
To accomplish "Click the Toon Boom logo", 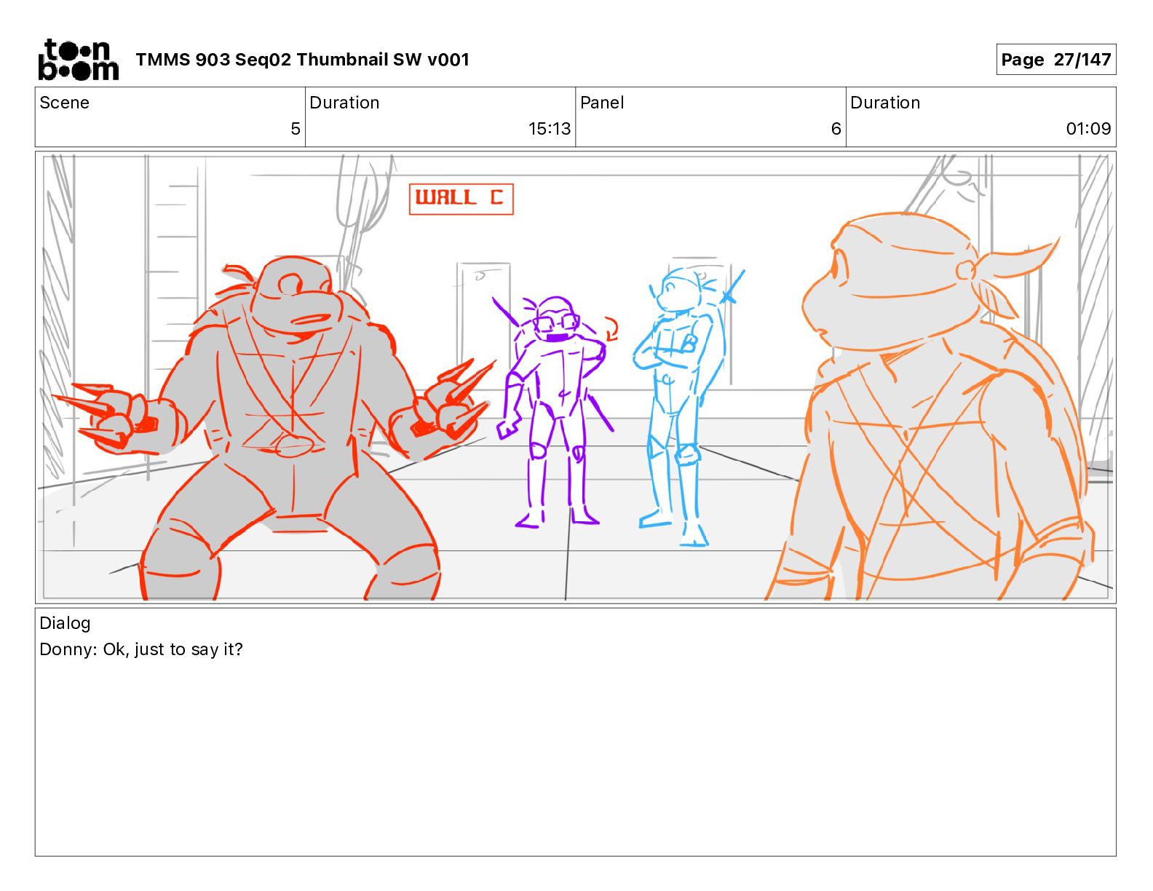I will tap(78, 60).
